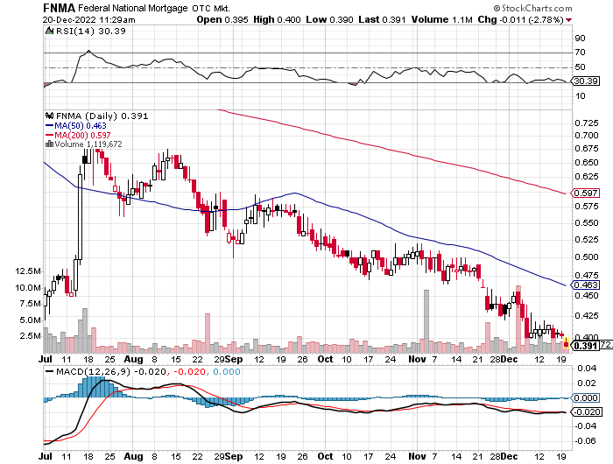Viewport: 613px width, 464px height.
Task: Click the volume bars icon in the legend
Action: tap(49, 144)
